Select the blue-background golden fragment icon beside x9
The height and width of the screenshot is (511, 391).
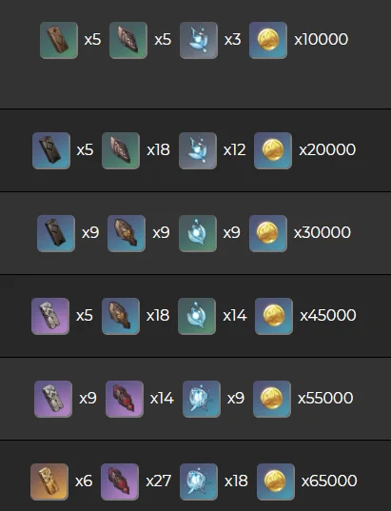coord(127,233)
